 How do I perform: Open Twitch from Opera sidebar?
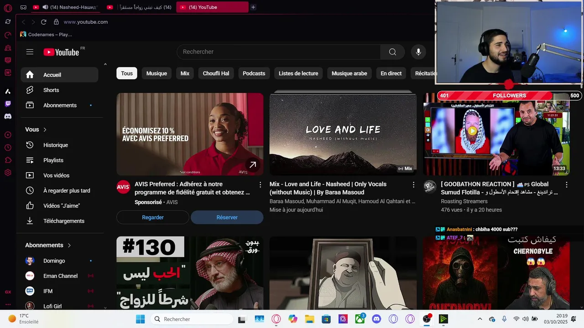coord(8,104)
